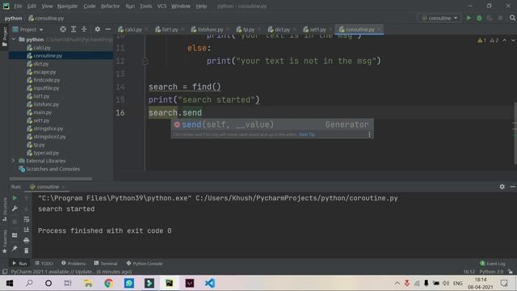Open the Refactor menu

(110, 6)
